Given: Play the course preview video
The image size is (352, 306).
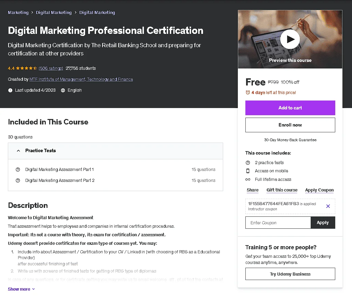Looking at the screenshot, I should click(x=290, y=39).
